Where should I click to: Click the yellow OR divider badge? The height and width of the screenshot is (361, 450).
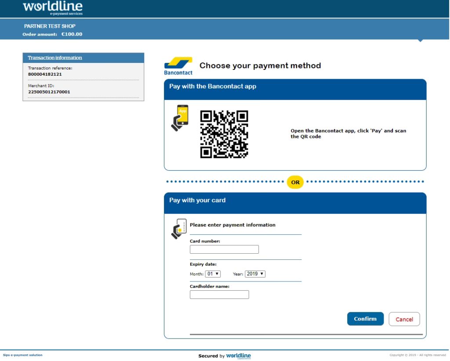coord(295,182)
